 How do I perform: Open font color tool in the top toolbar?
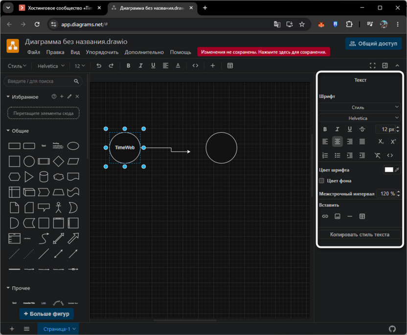tap(178, 66)
